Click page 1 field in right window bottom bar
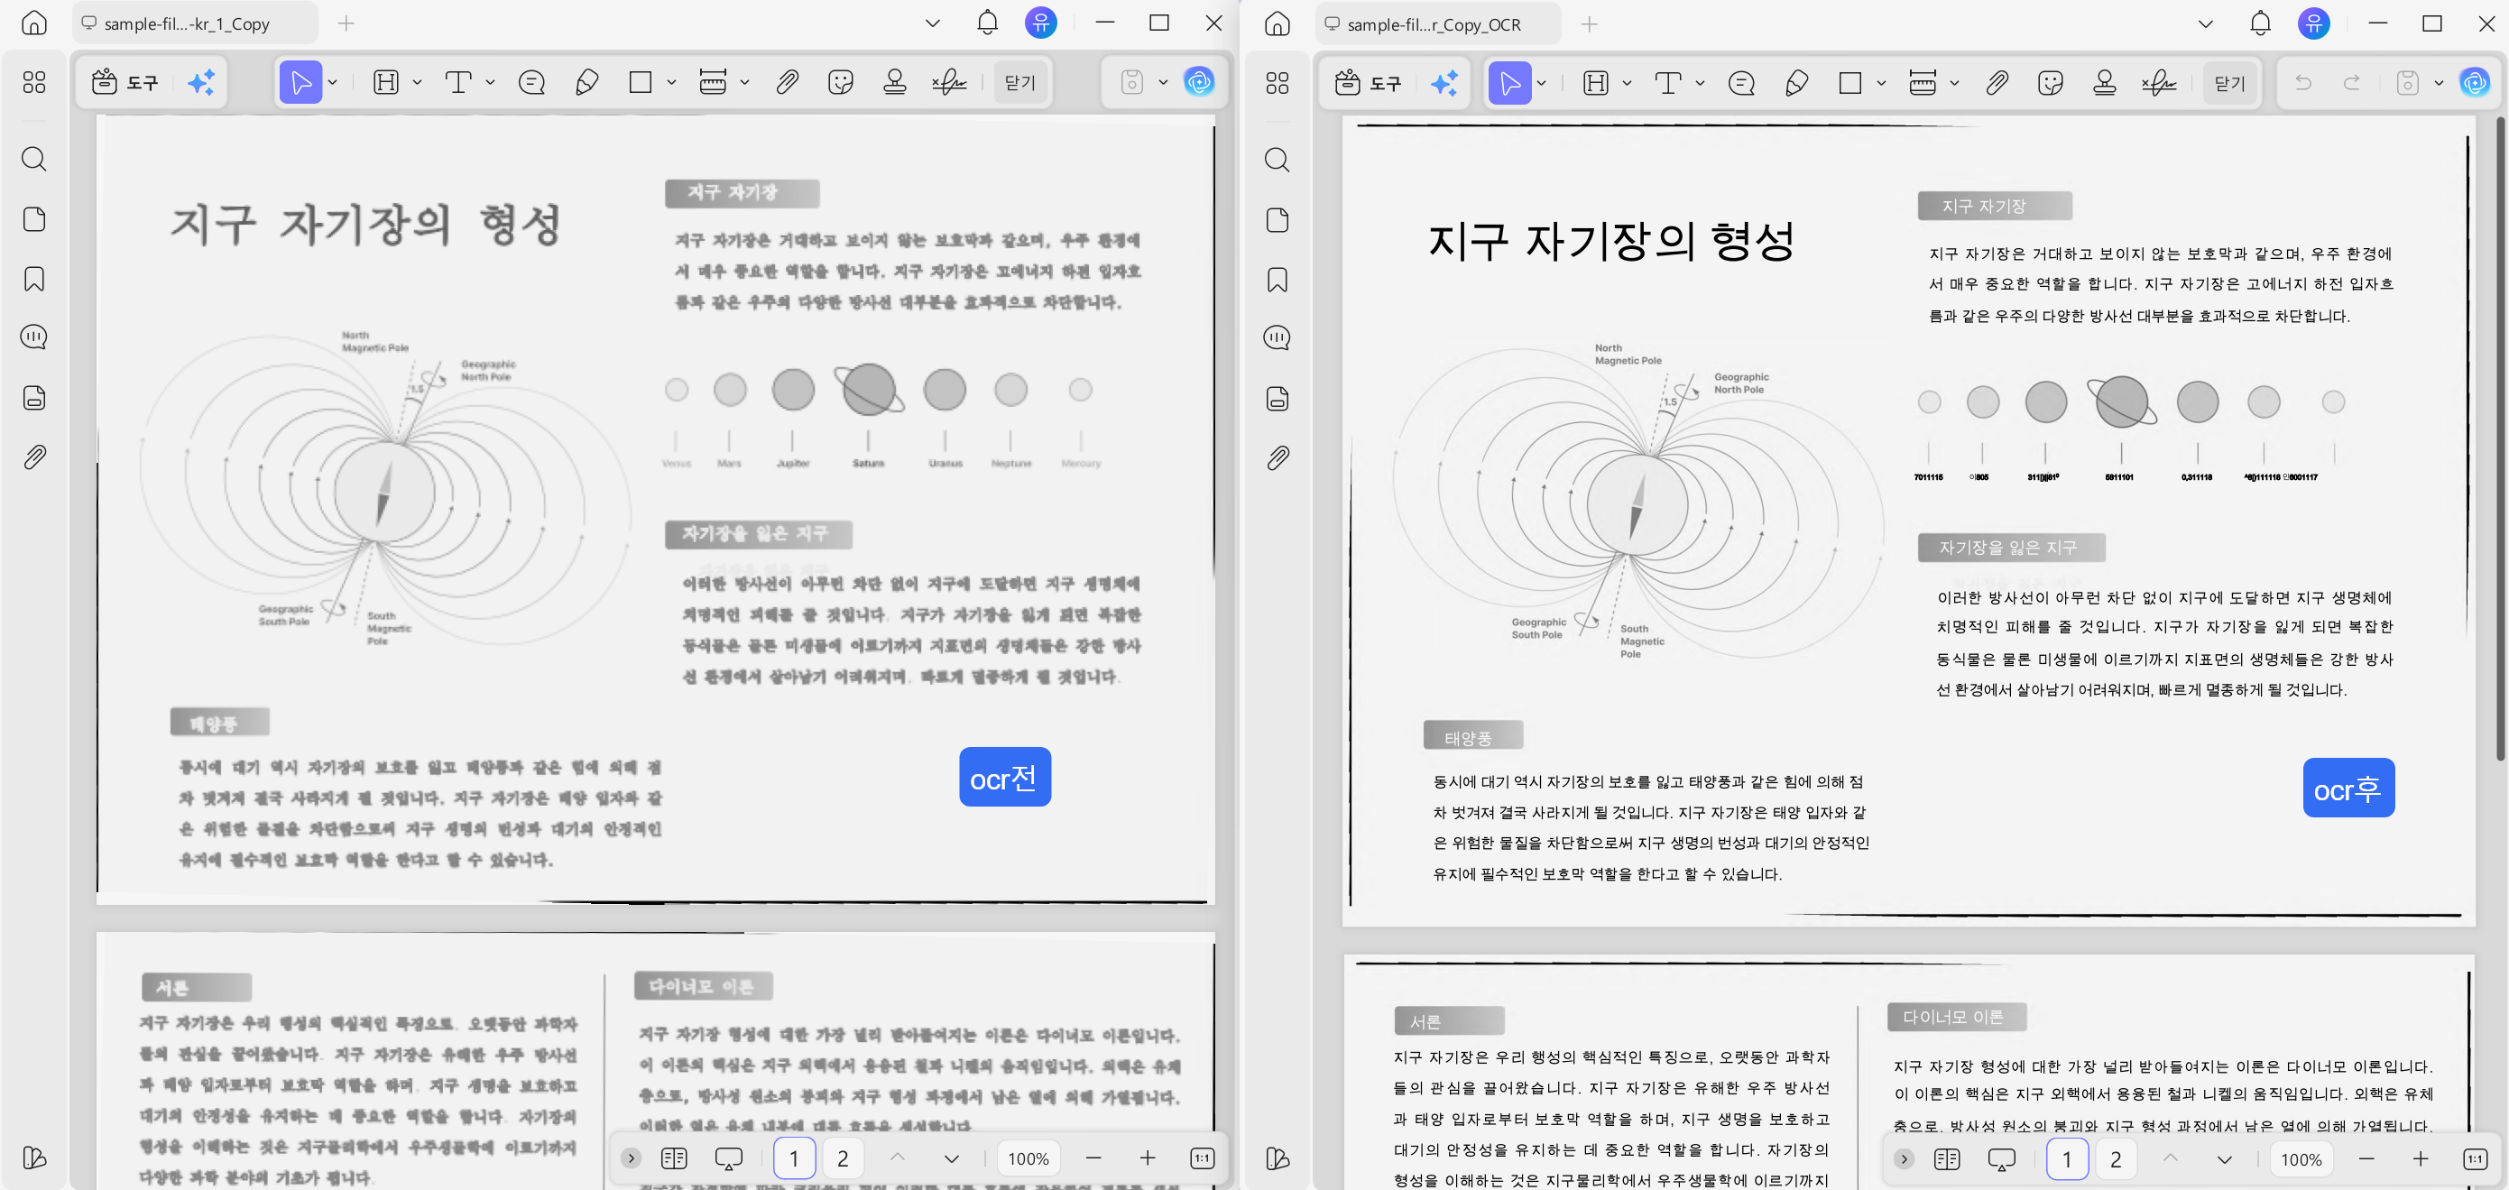This screenshot has width=2509, height=1190. point(2067,1158)
